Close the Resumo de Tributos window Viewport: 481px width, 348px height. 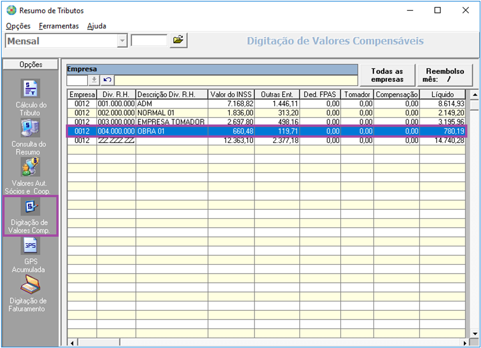coord(466,10)
